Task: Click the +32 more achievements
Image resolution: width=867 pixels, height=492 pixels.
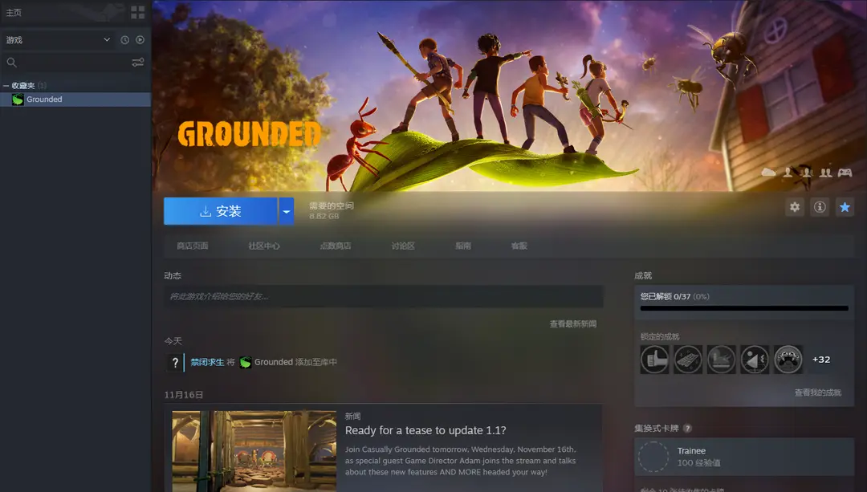Action: pos(821,360)
